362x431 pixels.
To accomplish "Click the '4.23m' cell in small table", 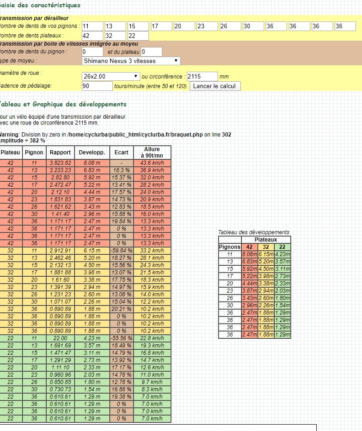I will pos(282,254).
